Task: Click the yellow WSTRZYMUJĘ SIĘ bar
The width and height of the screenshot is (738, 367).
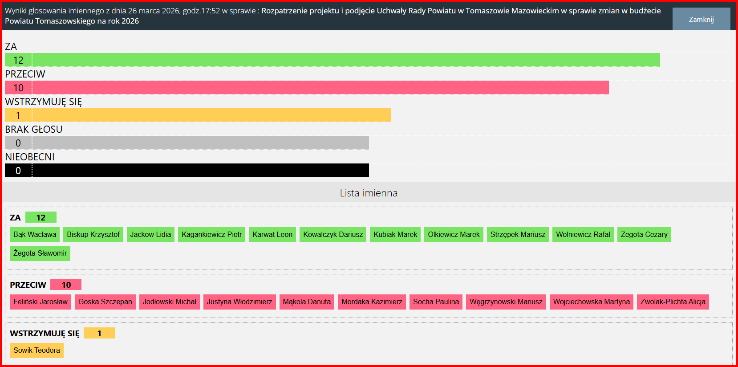Action: 198,115
